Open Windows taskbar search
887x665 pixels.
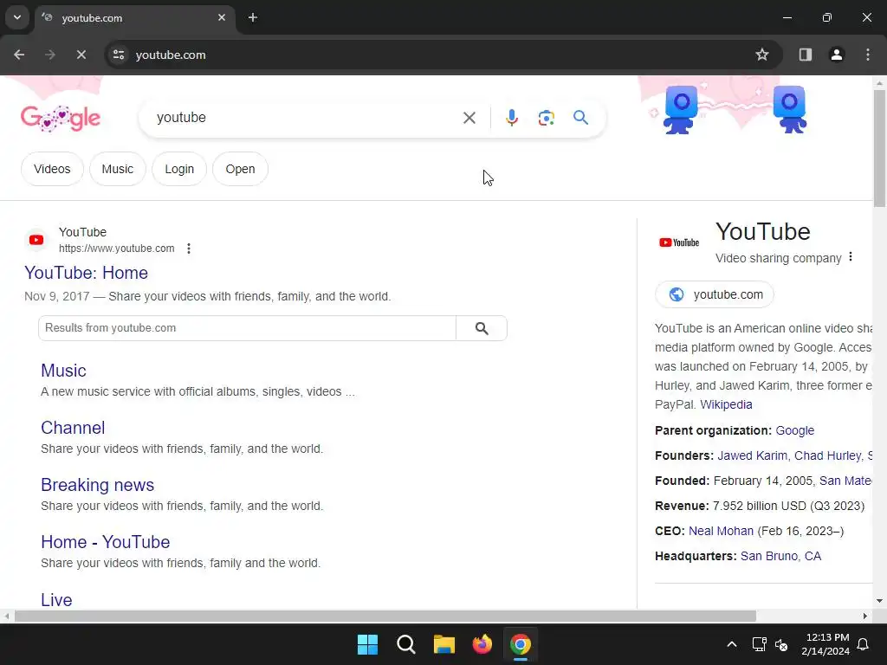pyautogui.click(x=406, y=644)
